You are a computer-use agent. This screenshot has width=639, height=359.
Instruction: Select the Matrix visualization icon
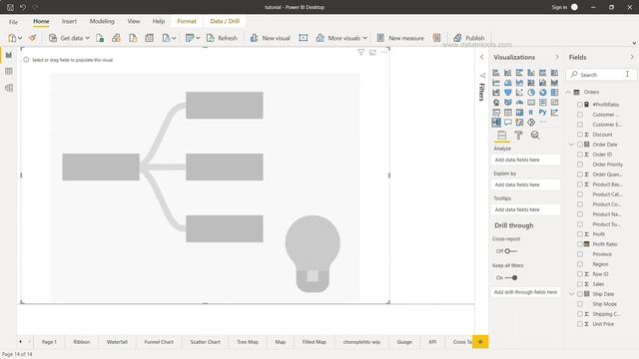pos(519,113)
